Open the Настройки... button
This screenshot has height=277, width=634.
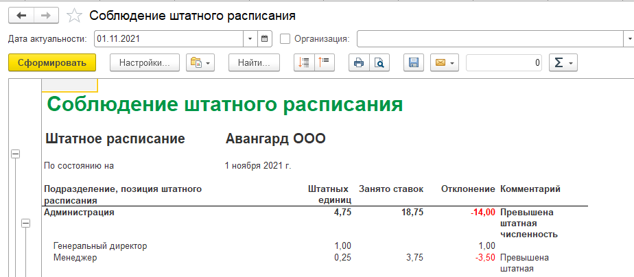point(144,63)
